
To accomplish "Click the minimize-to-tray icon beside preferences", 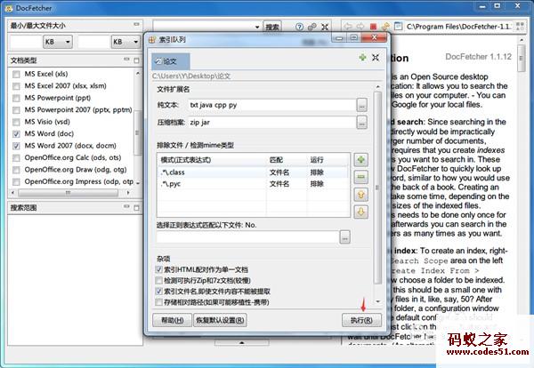I will coord(325,27).
